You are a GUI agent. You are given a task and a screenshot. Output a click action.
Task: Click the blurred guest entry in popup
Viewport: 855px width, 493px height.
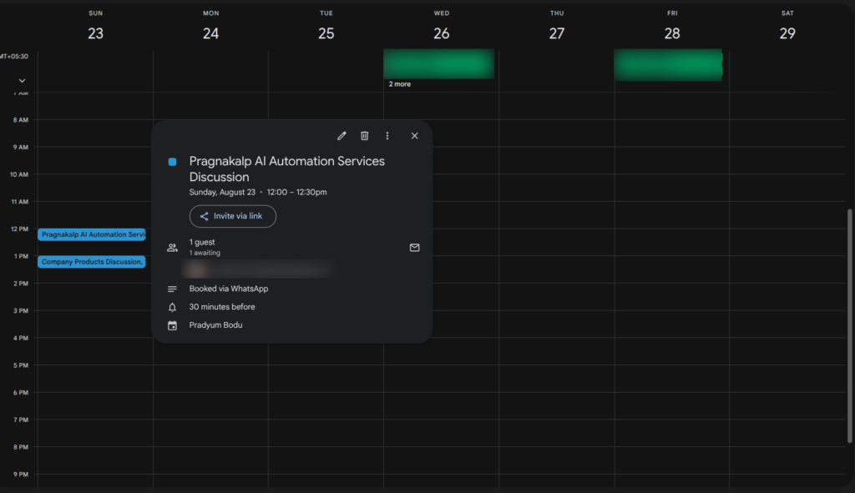(259, 269)
